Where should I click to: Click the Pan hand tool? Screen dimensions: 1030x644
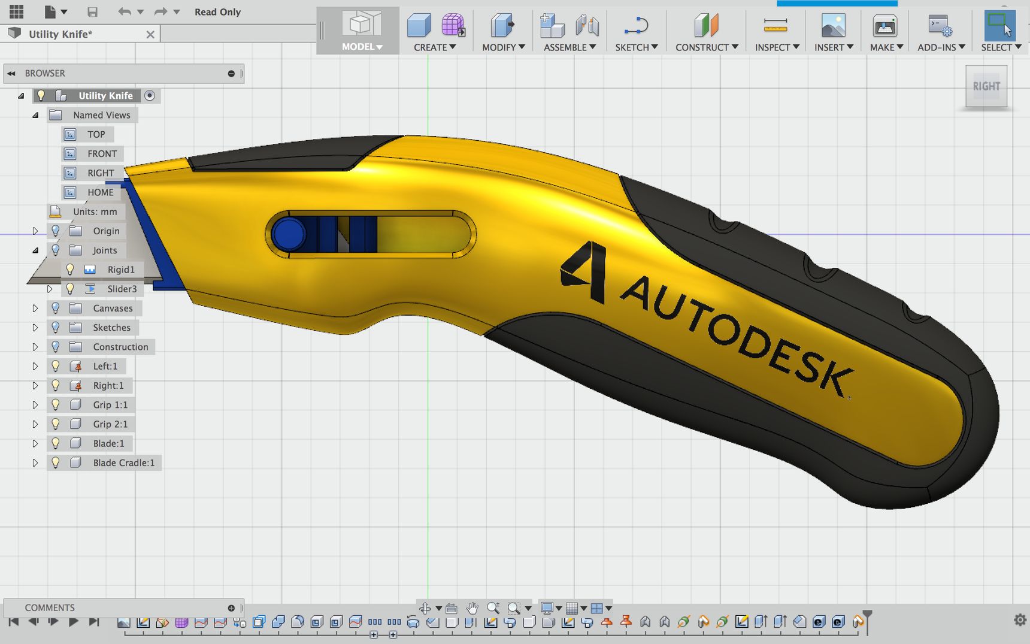[x=472, y=608]
